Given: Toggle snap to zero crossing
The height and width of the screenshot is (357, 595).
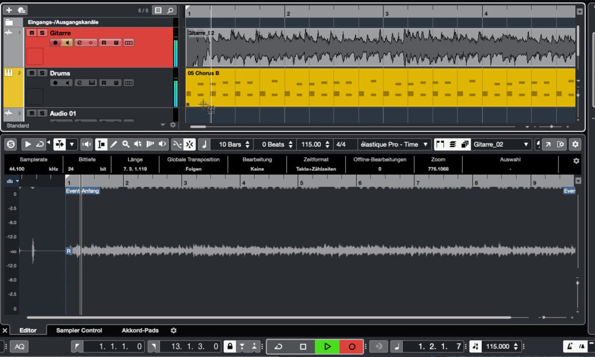Looking at the screenshot, I should tap(177, 145).
